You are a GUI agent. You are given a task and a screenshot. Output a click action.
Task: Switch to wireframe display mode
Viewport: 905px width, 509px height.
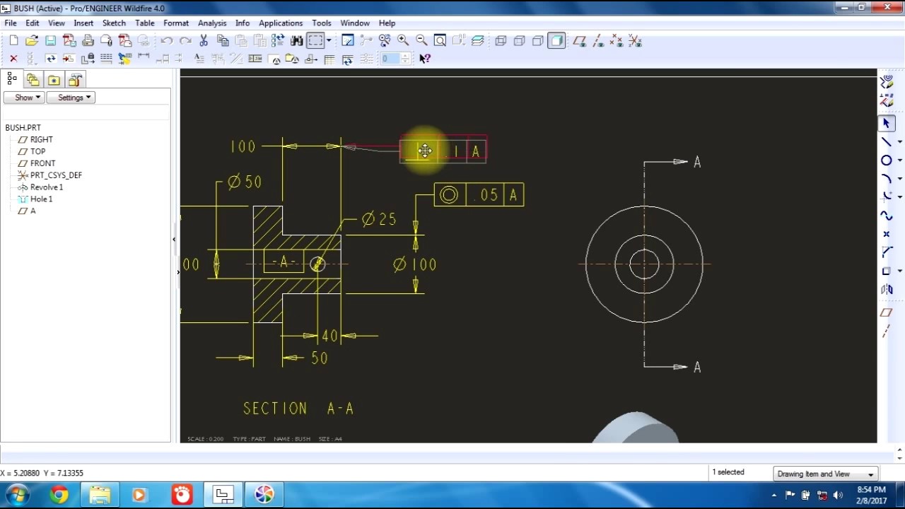(501, 41)
